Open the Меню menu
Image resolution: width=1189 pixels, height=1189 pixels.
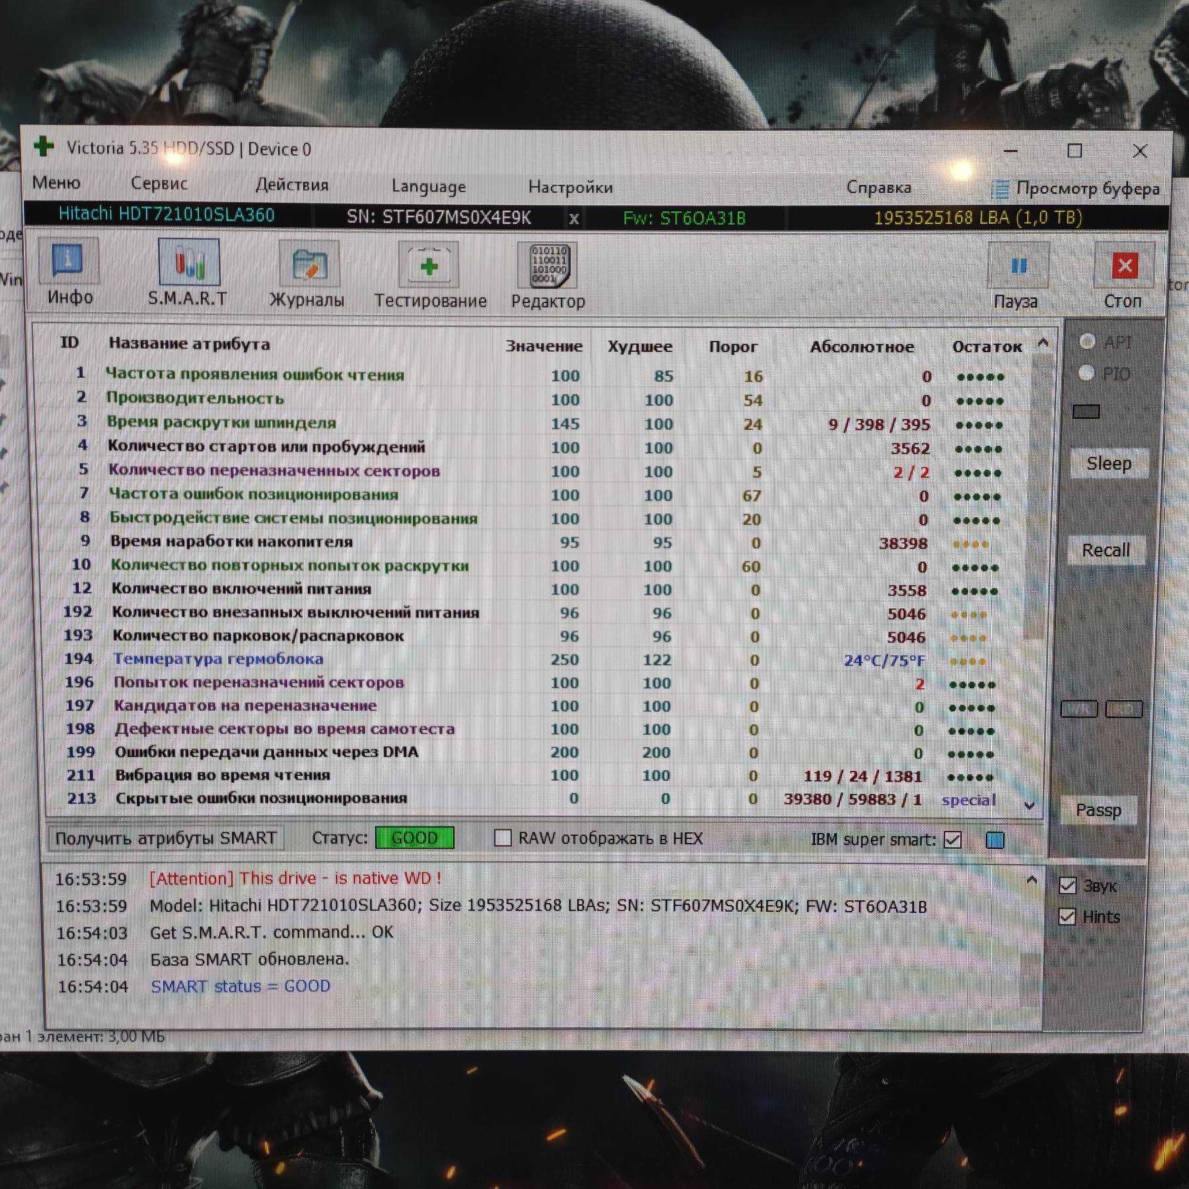(56, 182)
